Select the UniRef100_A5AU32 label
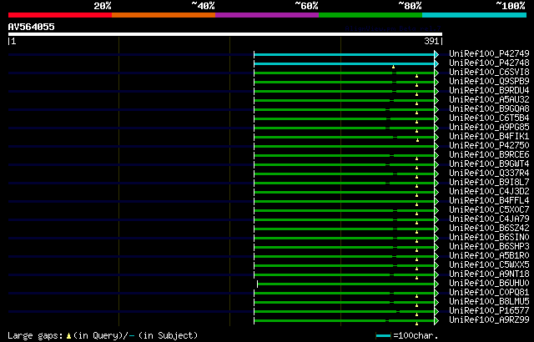This screenshot has width=534, height=342. pos(489,100)
